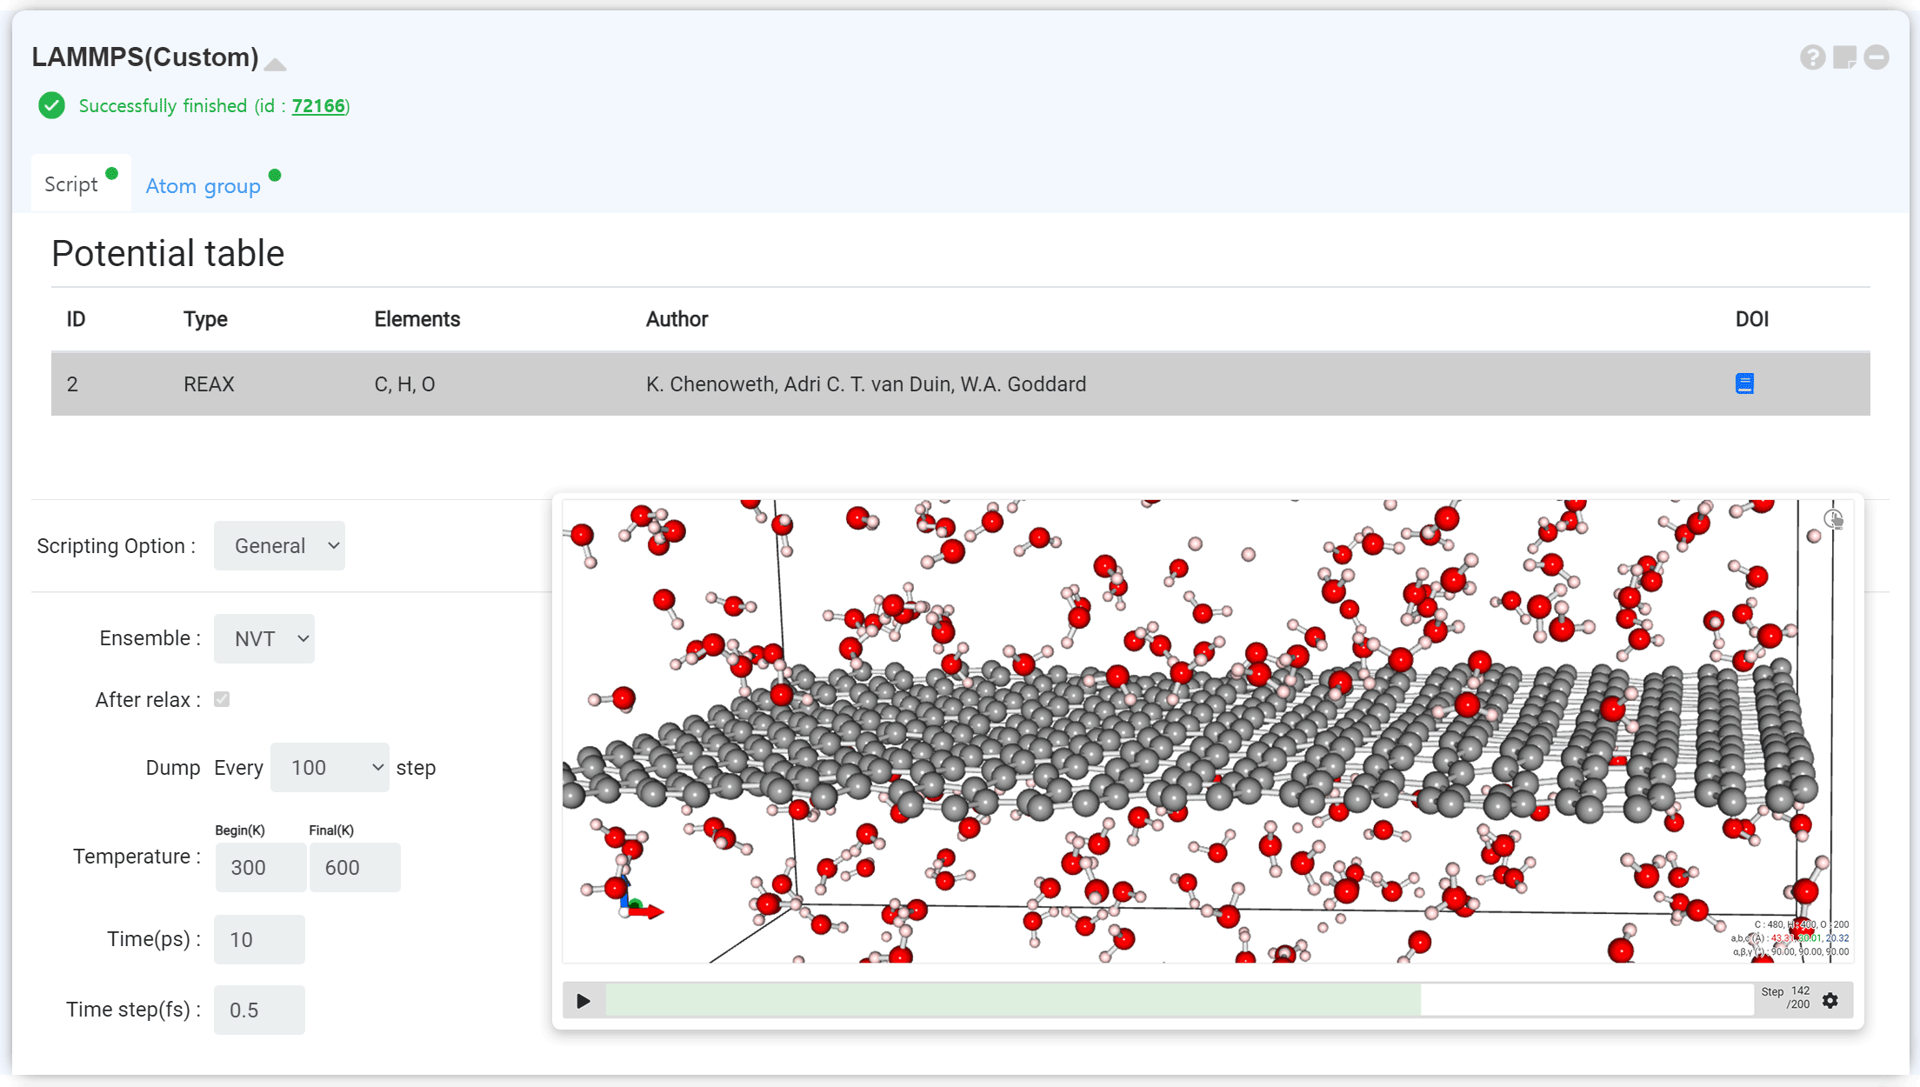Open job id 72166 link
This screenshot has width=1920, height=1087.
[318, 106]
